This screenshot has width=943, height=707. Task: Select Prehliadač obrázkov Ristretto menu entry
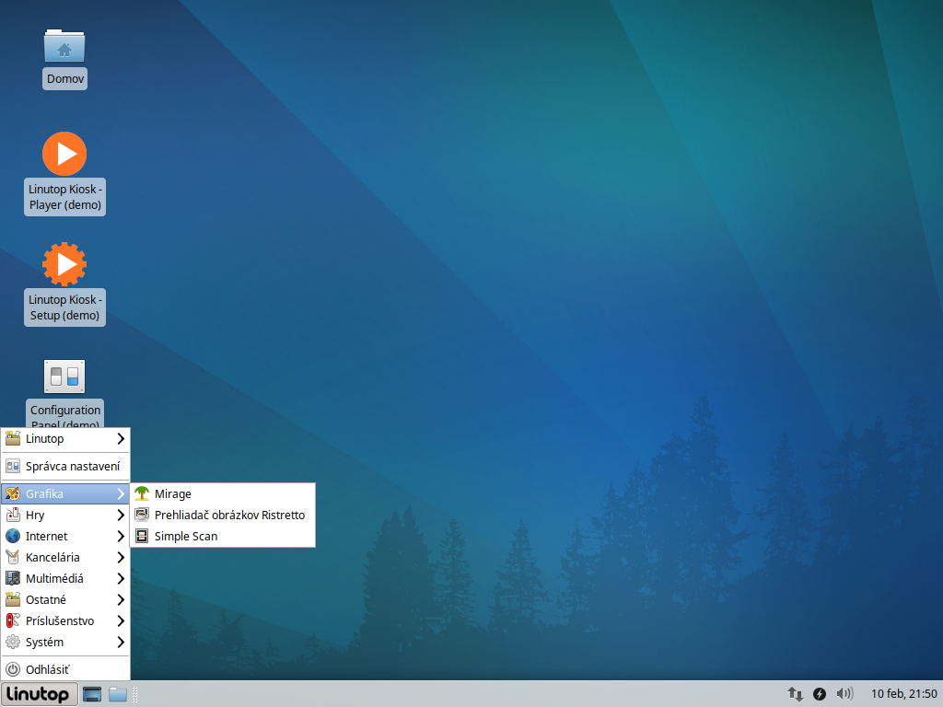223,515
